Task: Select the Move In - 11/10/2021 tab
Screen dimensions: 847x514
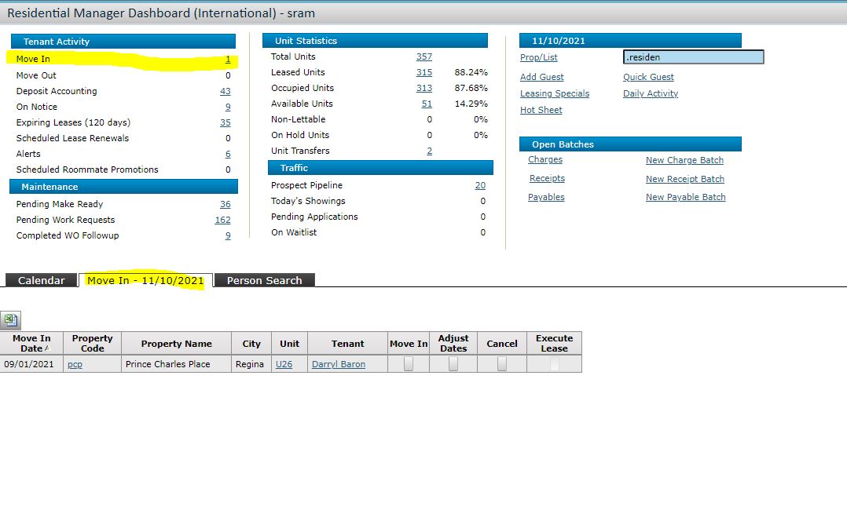Action: click(145, 280)
